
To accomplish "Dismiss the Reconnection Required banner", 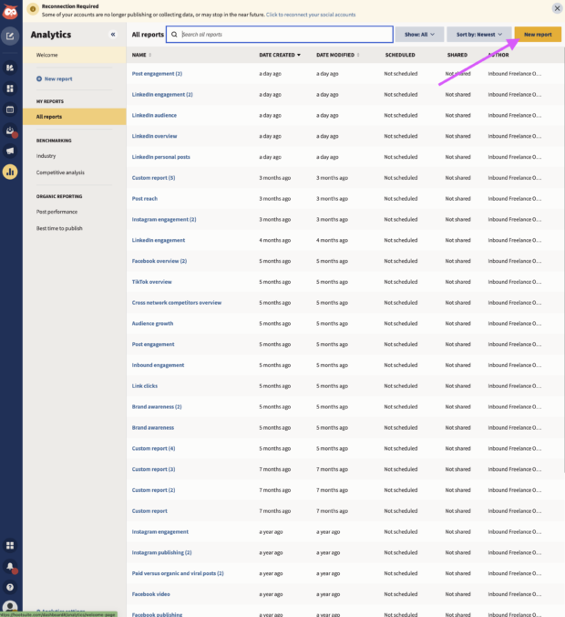I will tap(557, 8).
